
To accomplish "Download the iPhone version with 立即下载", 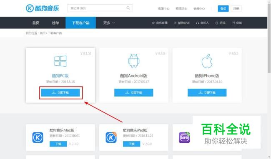I will pyautogui.click(x=207, y=92).
